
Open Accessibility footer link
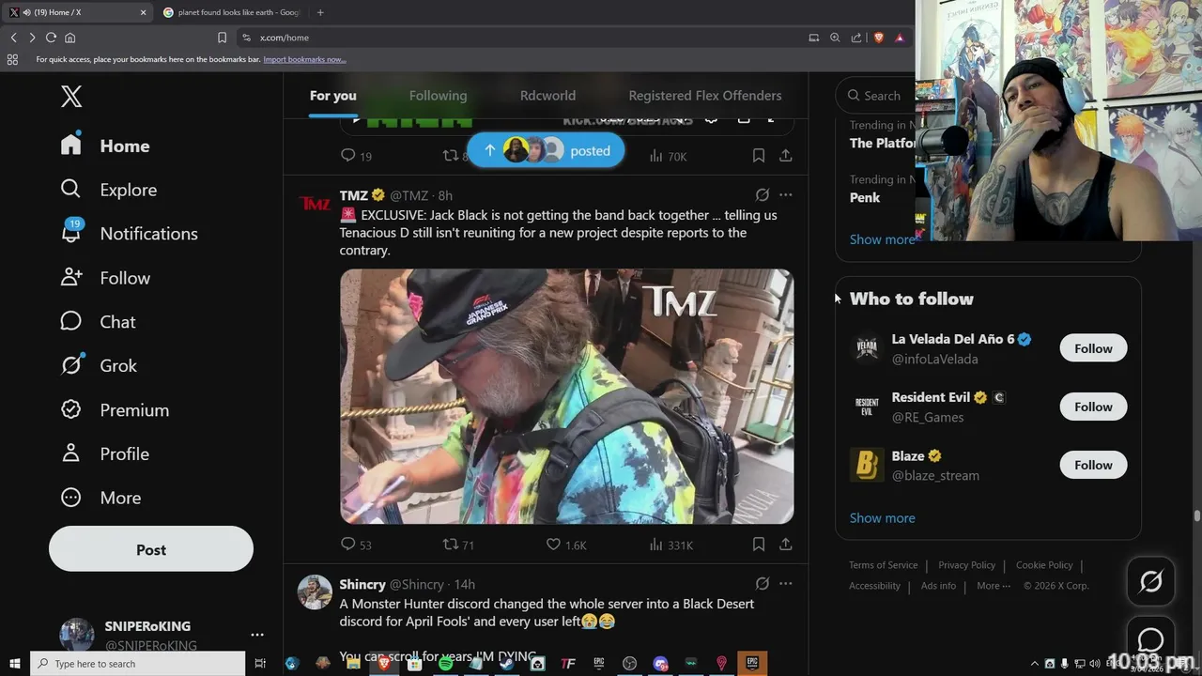coord(874,586)
